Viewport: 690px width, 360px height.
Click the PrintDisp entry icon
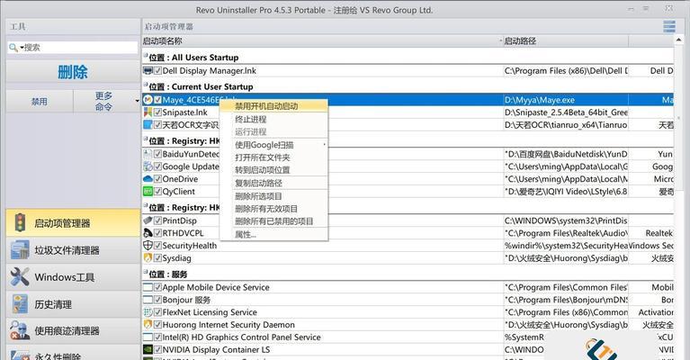pyautogui.click(x=148, y=220)
